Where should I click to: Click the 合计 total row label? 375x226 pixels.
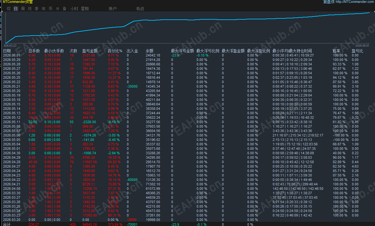7,224
